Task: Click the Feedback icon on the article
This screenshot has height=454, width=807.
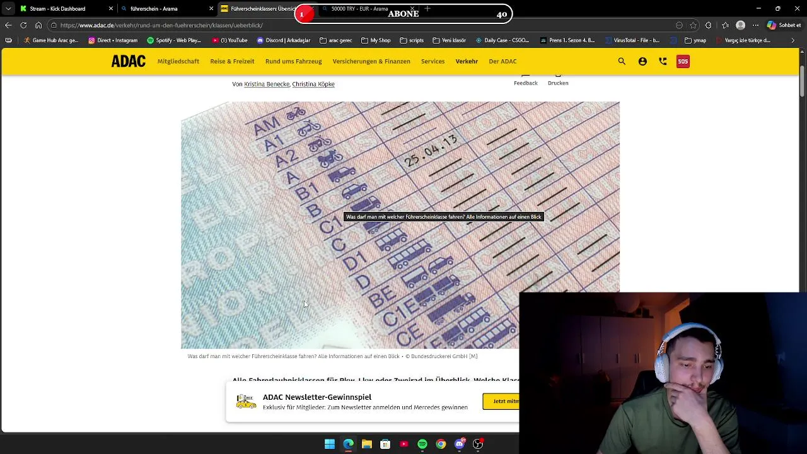Action: click(526, 80)
